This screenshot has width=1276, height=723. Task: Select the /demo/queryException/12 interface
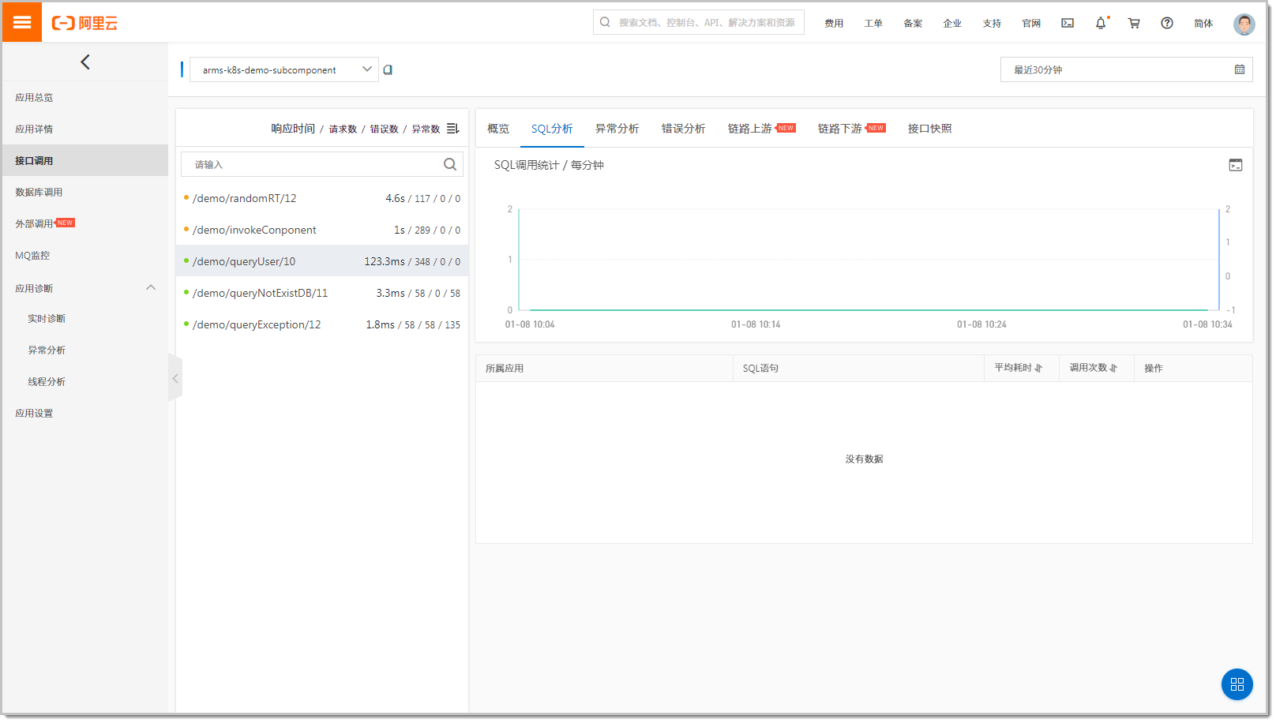322,324
